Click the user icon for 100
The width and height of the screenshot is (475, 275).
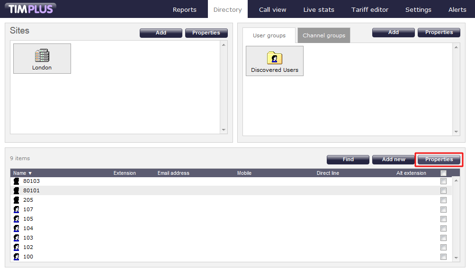16,257
